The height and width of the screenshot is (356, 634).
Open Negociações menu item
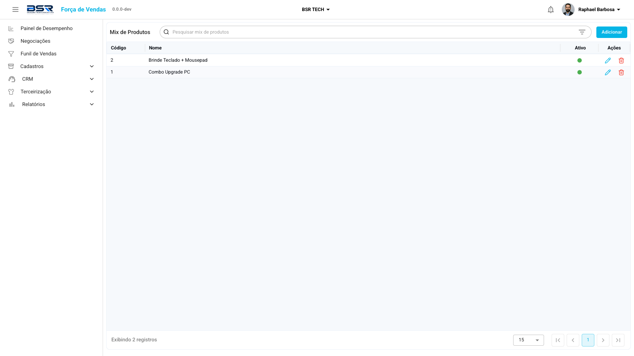[x=52, y=41]
